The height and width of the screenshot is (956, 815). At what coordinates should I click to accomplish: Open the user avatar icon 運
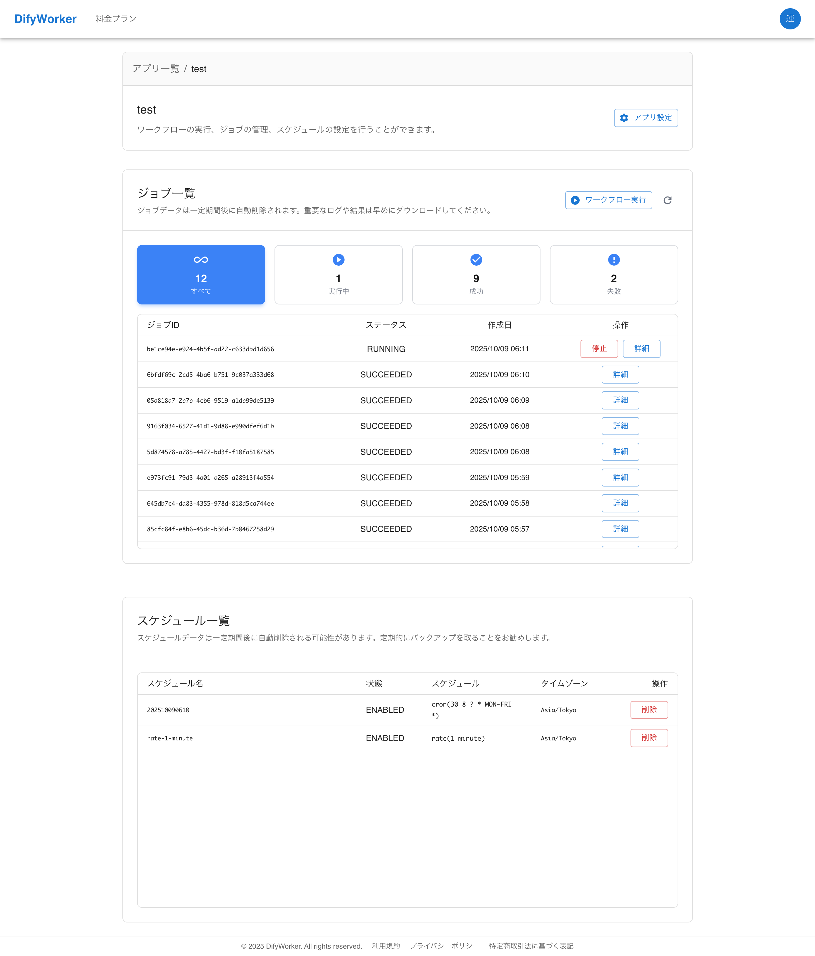click(790, 19)
